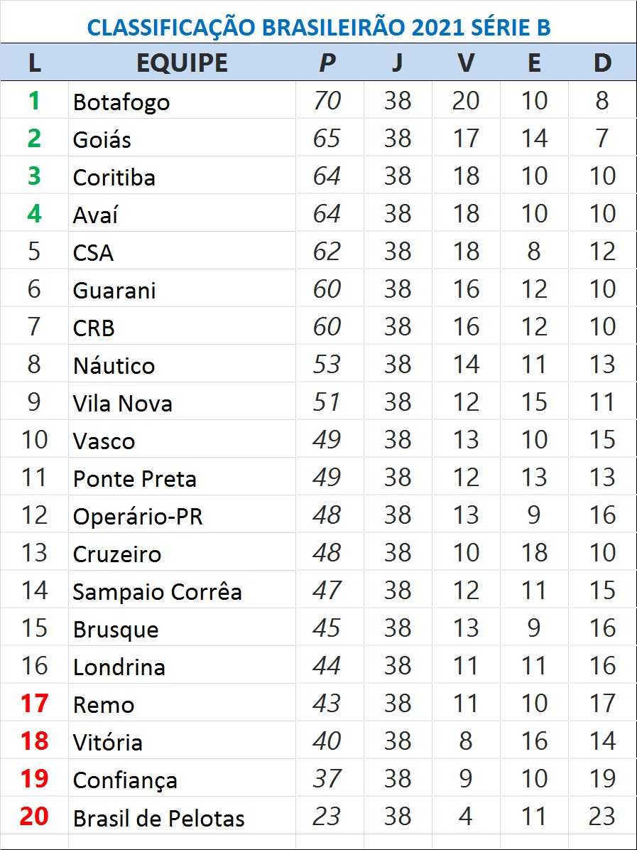The height and width of the screenshot is (850, 637).
Task: Click the Vasco team cell
Action: (104, 441)
